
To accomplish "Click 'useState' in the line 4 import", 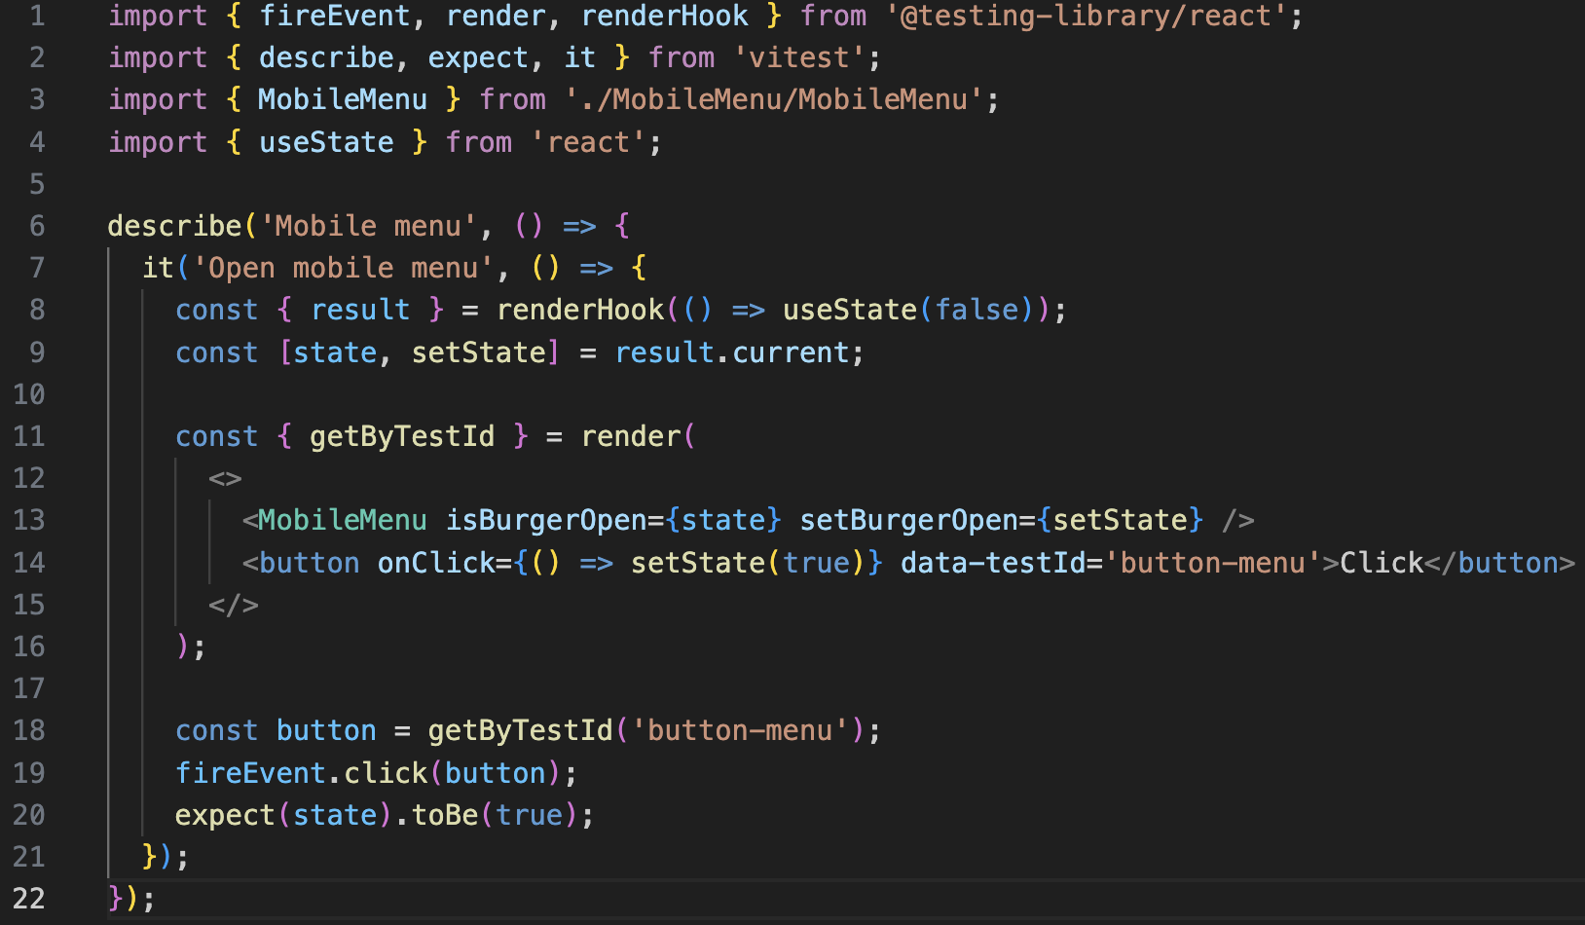I will pos(326,142).
